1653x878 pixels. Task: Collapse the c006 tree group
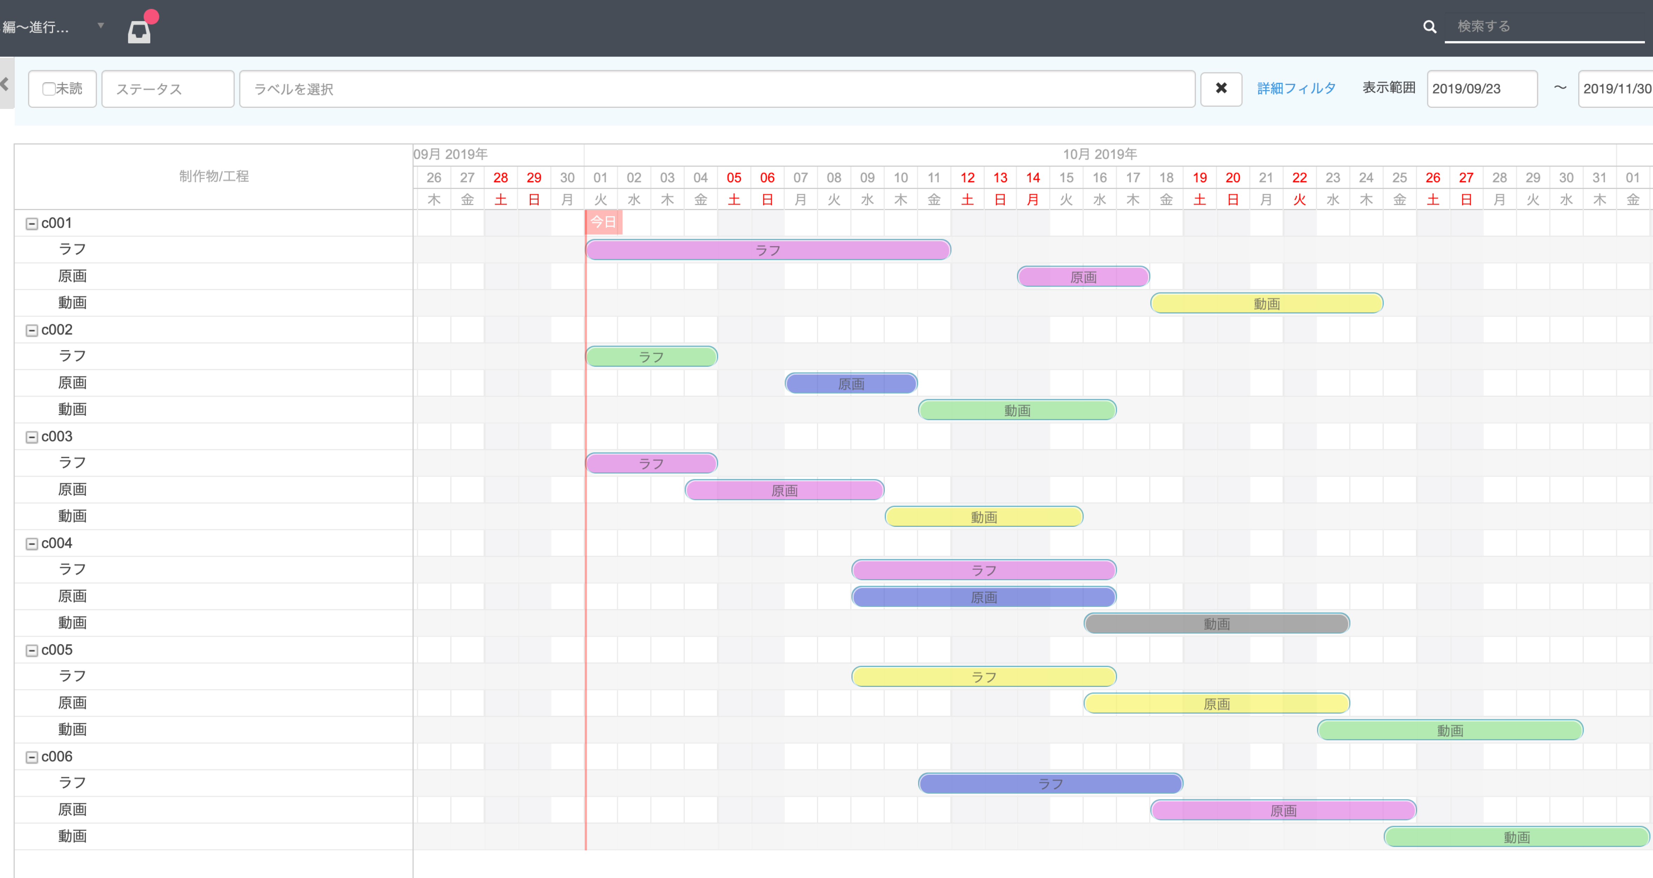click(x=32, y=757)
